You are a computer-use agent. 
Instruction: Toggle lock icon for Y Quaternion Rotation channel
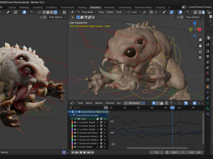(105, 140)
